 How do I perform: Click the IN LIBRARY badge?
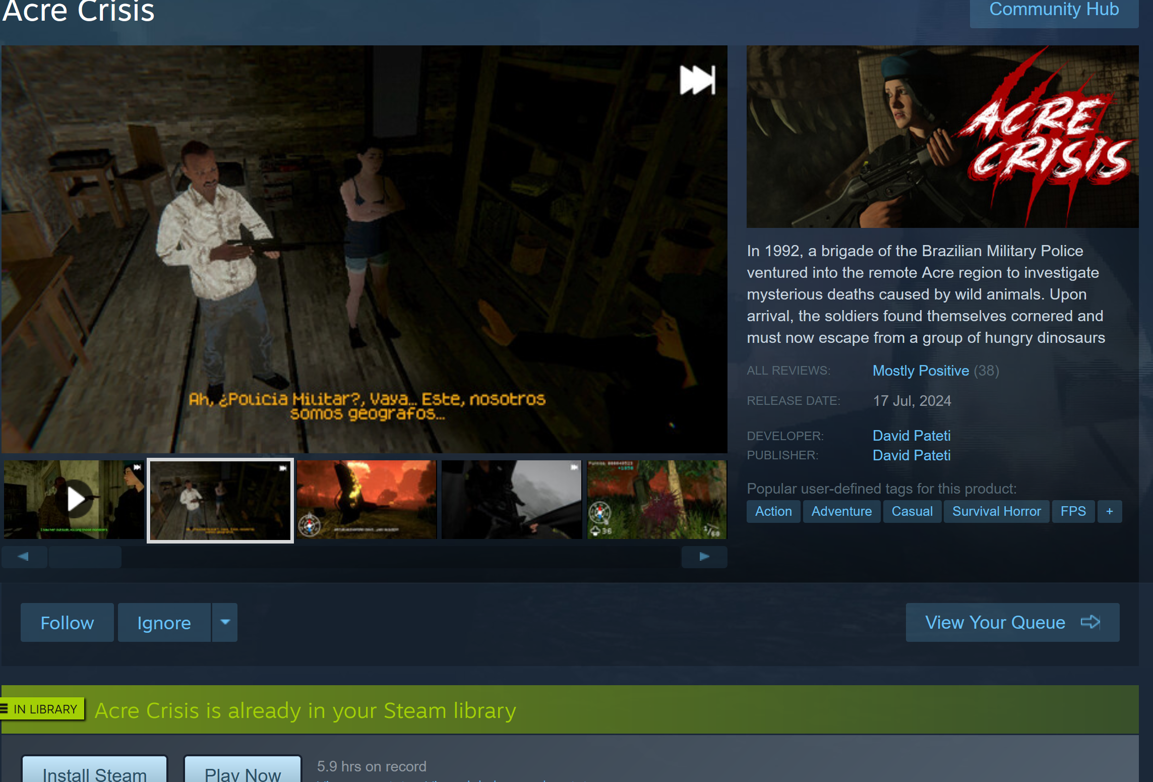pyautogui.click(x=42, y=709)
